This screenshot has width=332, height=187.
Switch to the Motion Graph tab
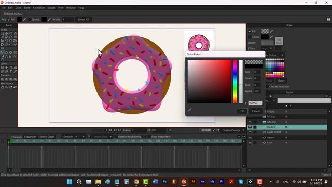point(46,137)
